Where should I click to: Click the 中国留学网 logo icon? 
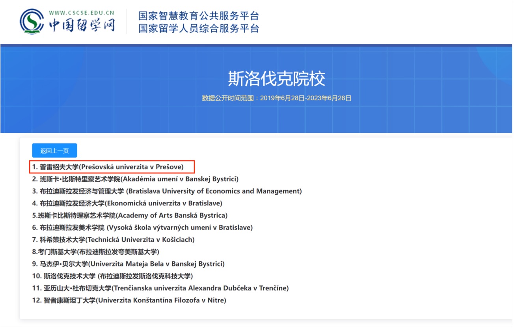[x=32, y=21]
